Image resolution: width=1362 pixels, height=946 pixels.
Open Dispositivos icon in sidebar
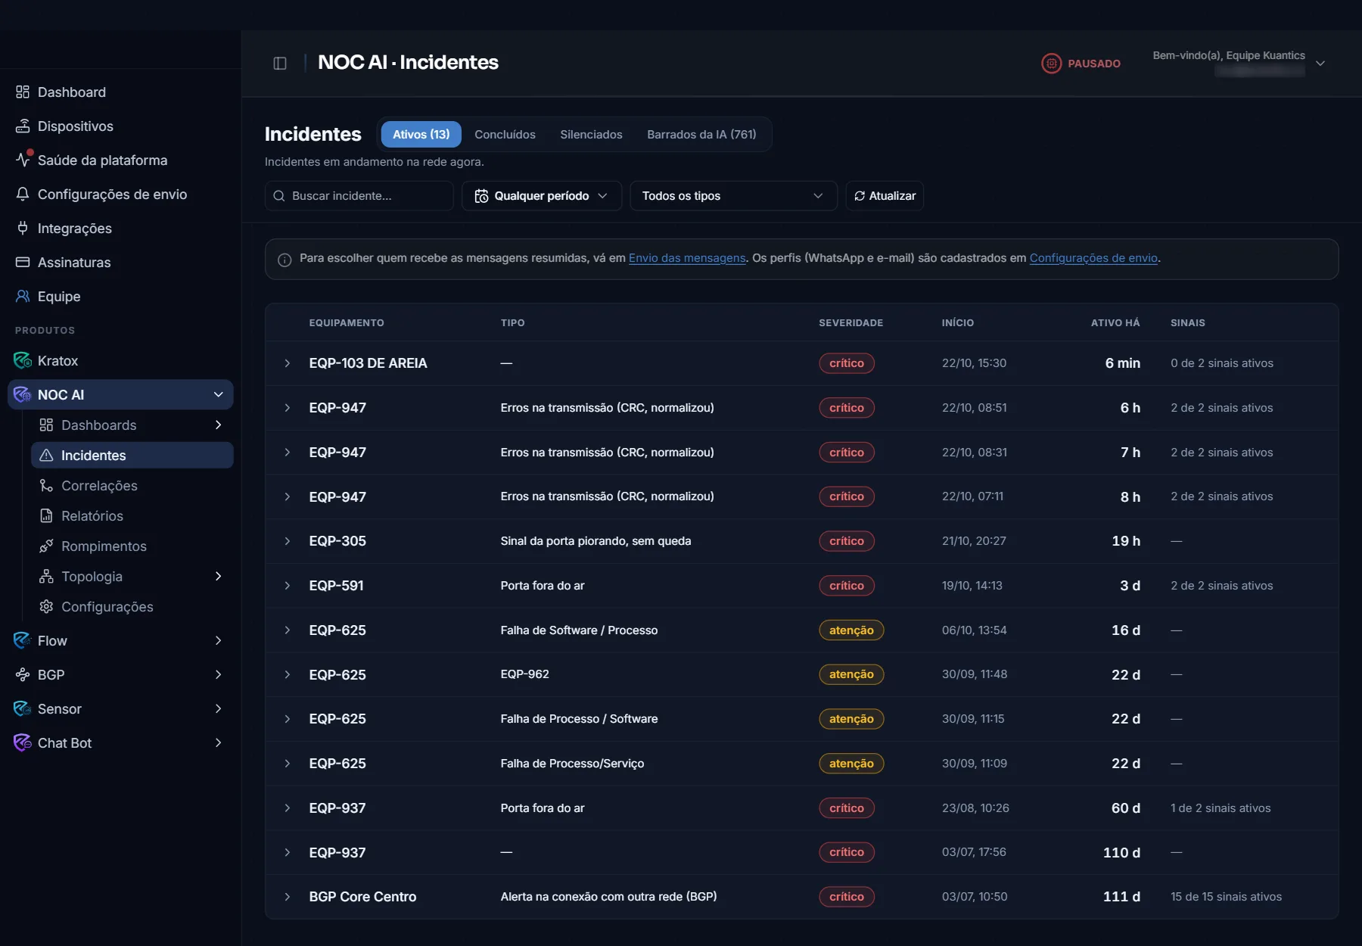tap(23, 126)
